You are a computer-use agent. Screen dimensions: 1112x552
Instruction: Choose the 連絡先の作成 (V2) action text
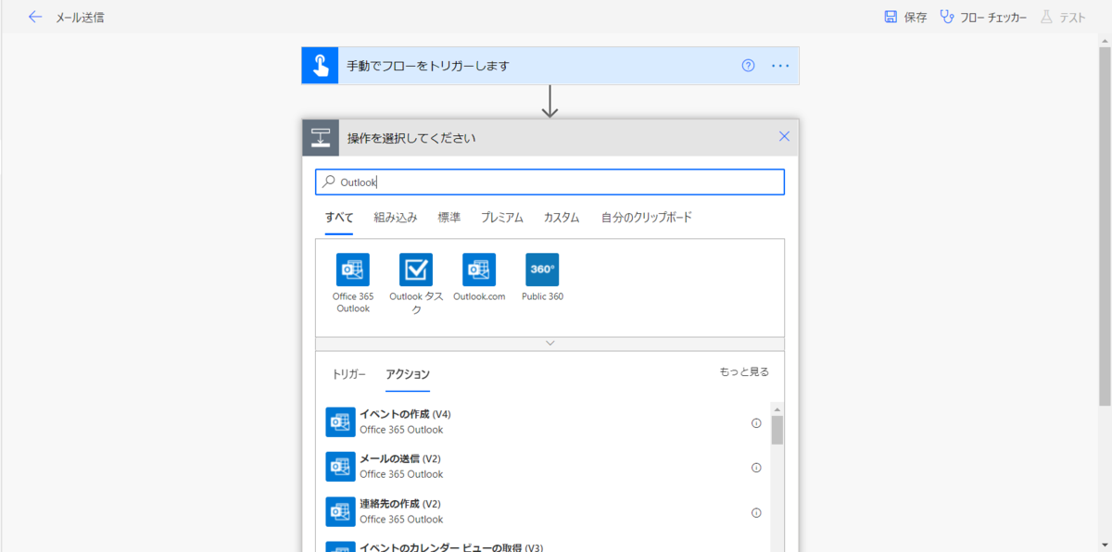[x=399, y=504]
